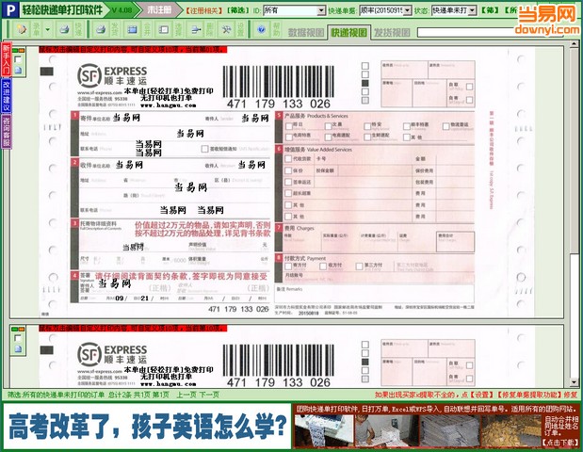This screenshot has height=452, width=583.
Task: Switch to the 数据视图 tab
Action: pos(306,33)
